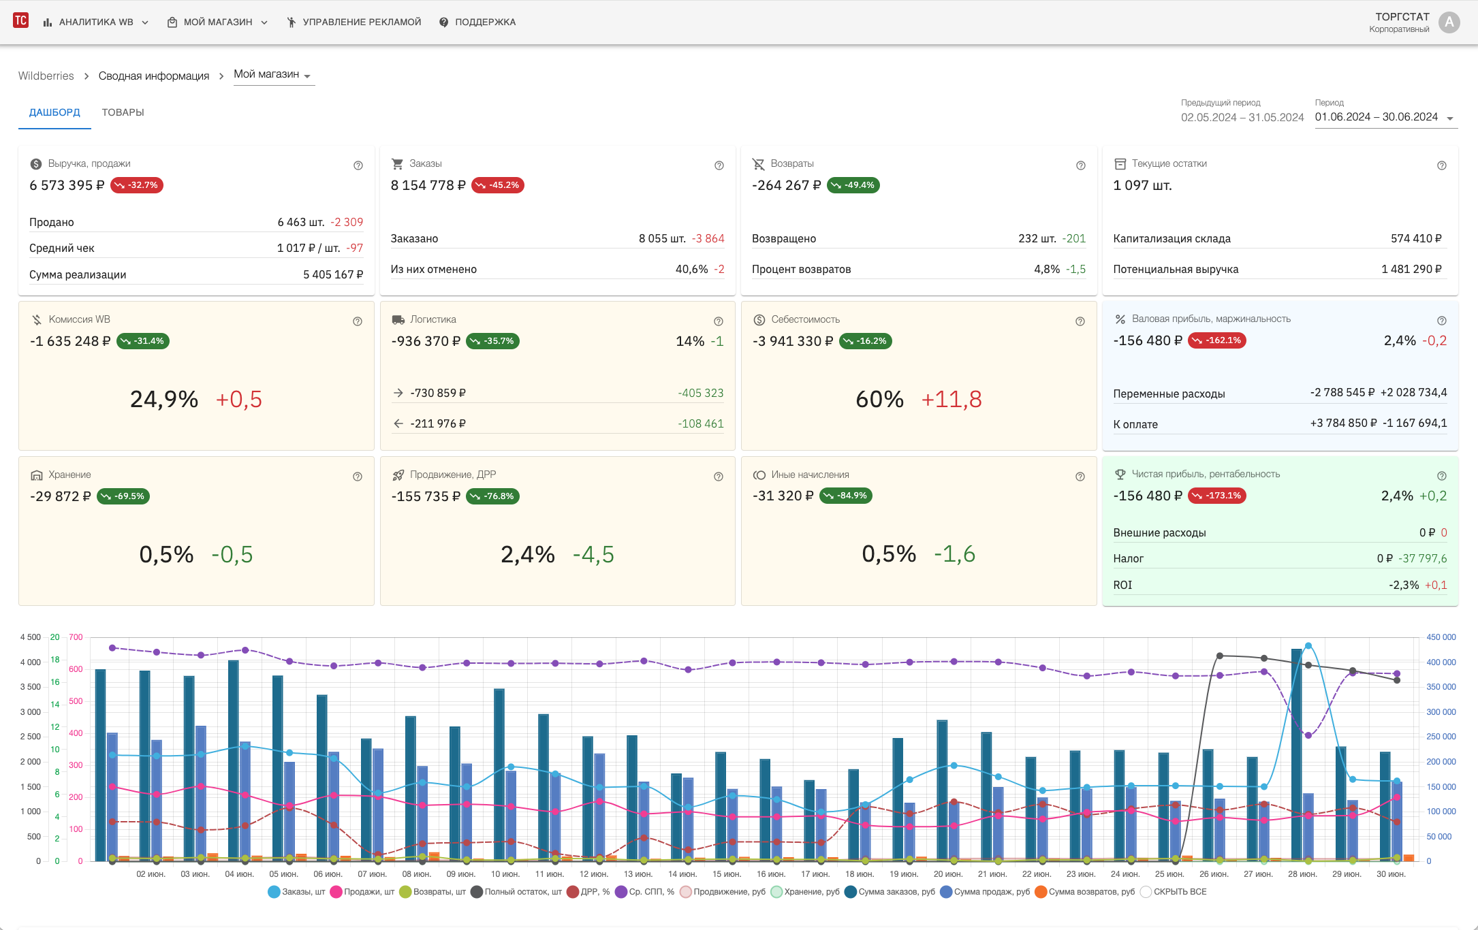The height and width of the screenshot is (930, 1478).
Task: Click the TC logo icon
Action: pyautogui.click(x=21, y=21)
